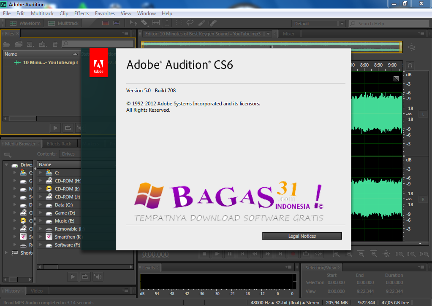Switch to Waveform editor view
The image size is (432, 306).
coord(25,23)
